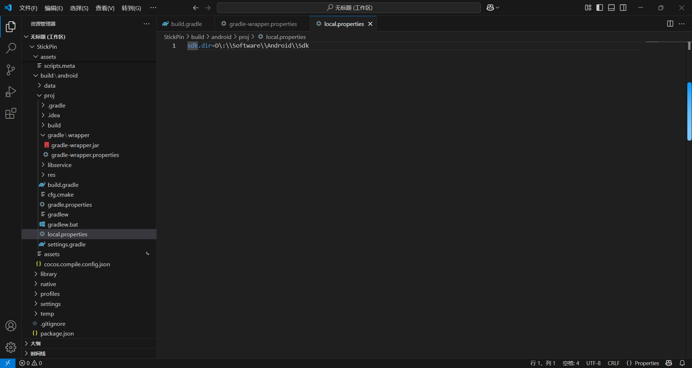Open the Source Control view
Image resolution: width=692 pixels, height=368 pixels.
(x=10, y=70)
